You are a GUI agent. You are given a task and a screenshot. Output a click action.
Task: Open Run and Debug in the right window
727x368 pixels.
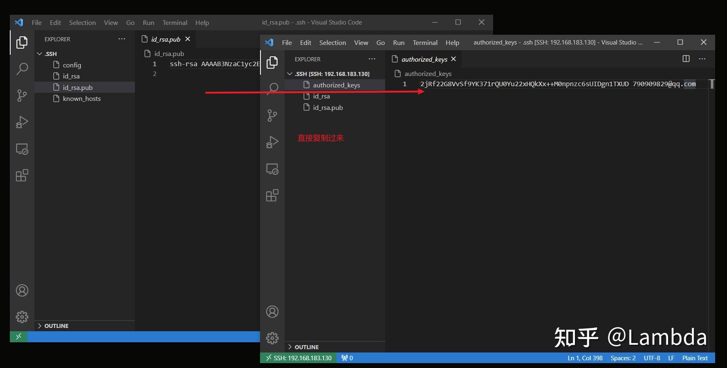tap(272, 142)
